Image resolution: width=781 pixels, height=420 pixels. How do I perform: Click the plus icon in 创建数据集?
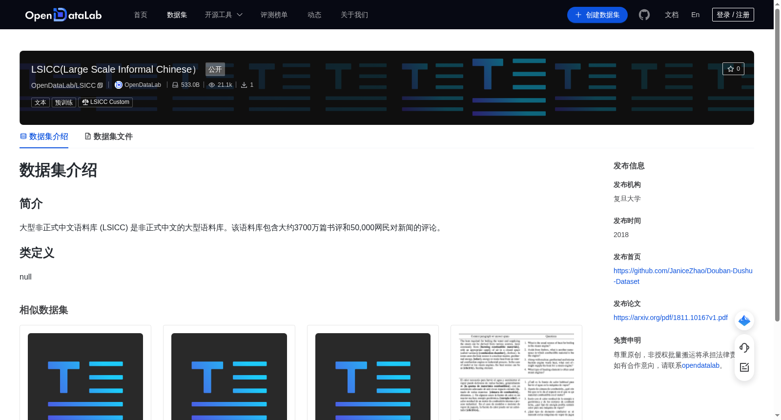tap(578, 15)
